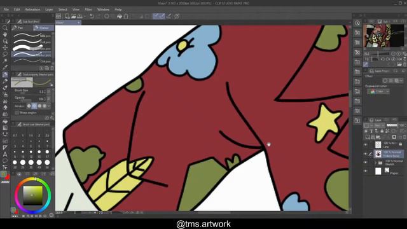Select the Text tool

tap(4, 154)
